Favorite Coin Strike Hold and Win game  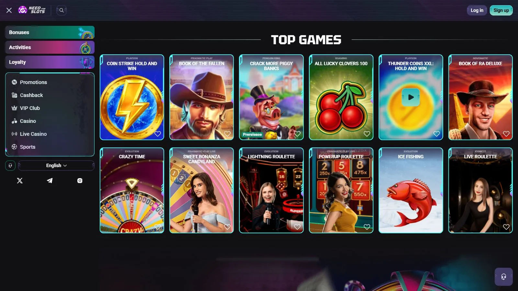pos(158,134)
